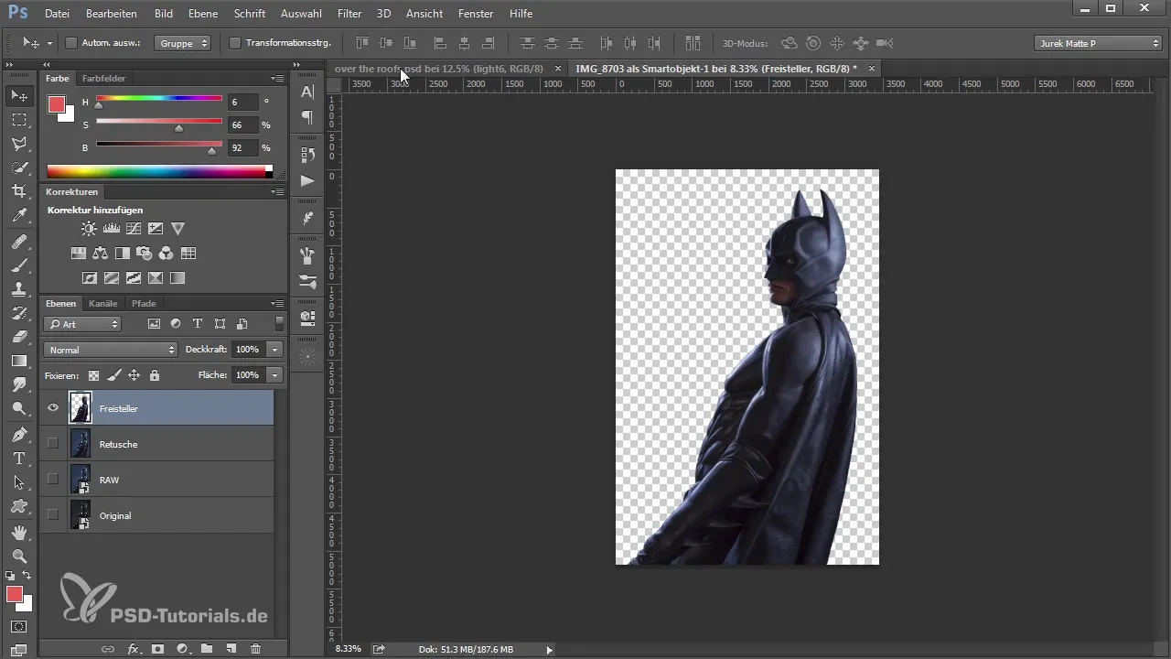This screenshot has width=1171, height=659.
Task: Open the Ebene menu
Action: click(x=203, y=14)
